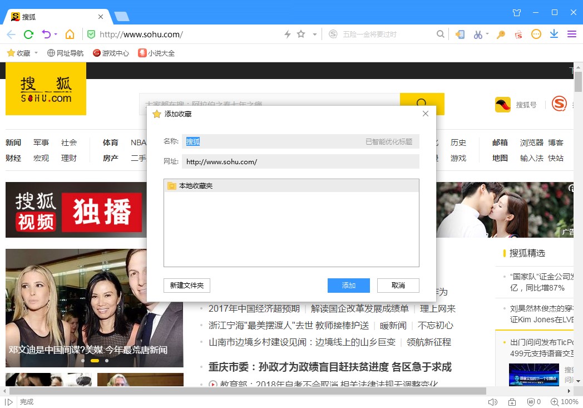Open the purple hamburger main menu

coord(572,35)
